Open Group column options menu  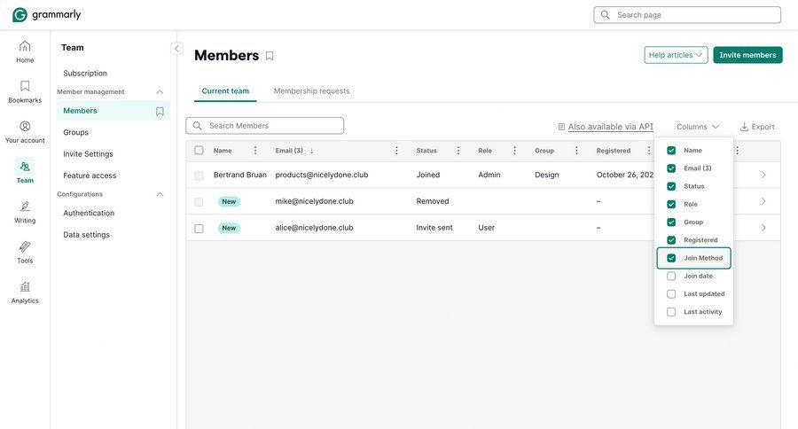(576, 151)
